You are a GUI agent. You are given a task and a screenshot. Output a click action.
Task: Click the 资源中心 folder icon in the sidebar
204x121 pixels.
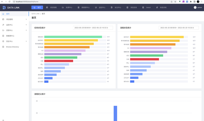(x=3, y=30)
